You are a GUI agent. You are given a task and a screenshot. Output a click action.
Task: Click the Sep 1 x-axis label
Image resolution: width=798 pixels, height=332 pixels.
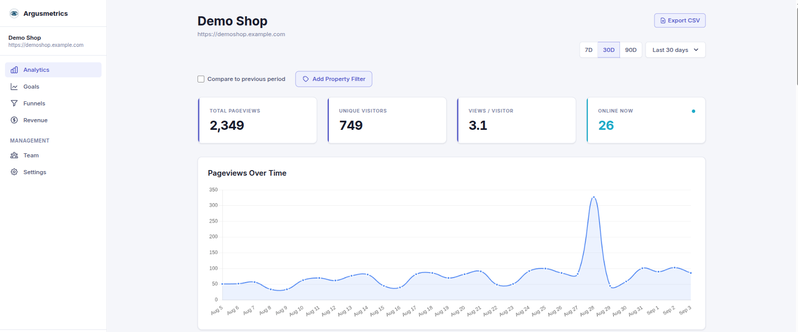tap(653, 310)
